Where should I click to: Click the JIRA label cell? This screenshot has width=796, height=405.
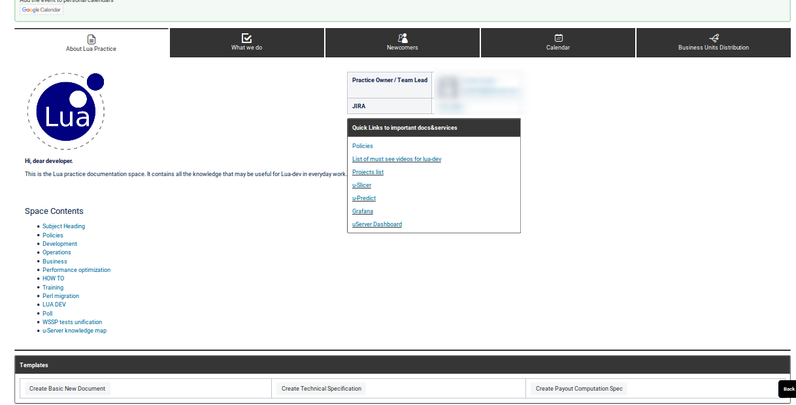[390, 106]
